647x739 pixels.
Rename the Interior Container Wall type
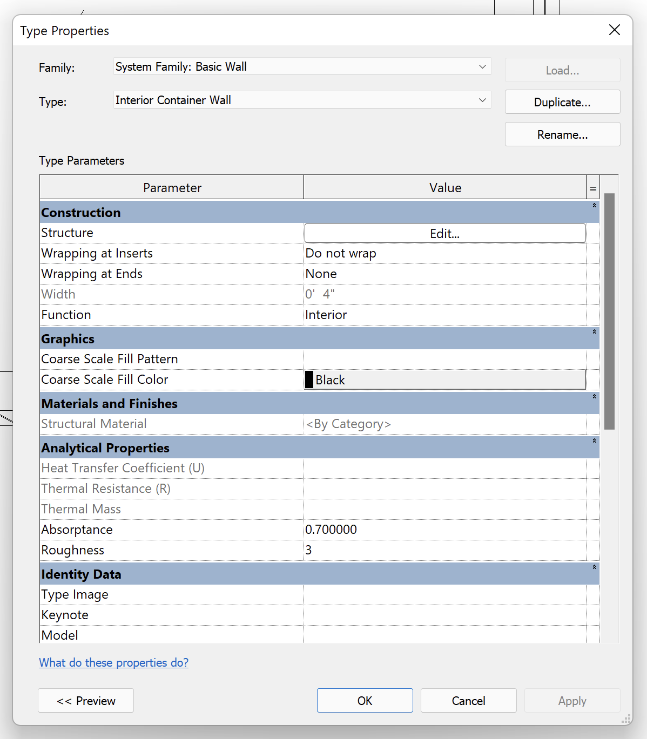[x=562, y=134]
